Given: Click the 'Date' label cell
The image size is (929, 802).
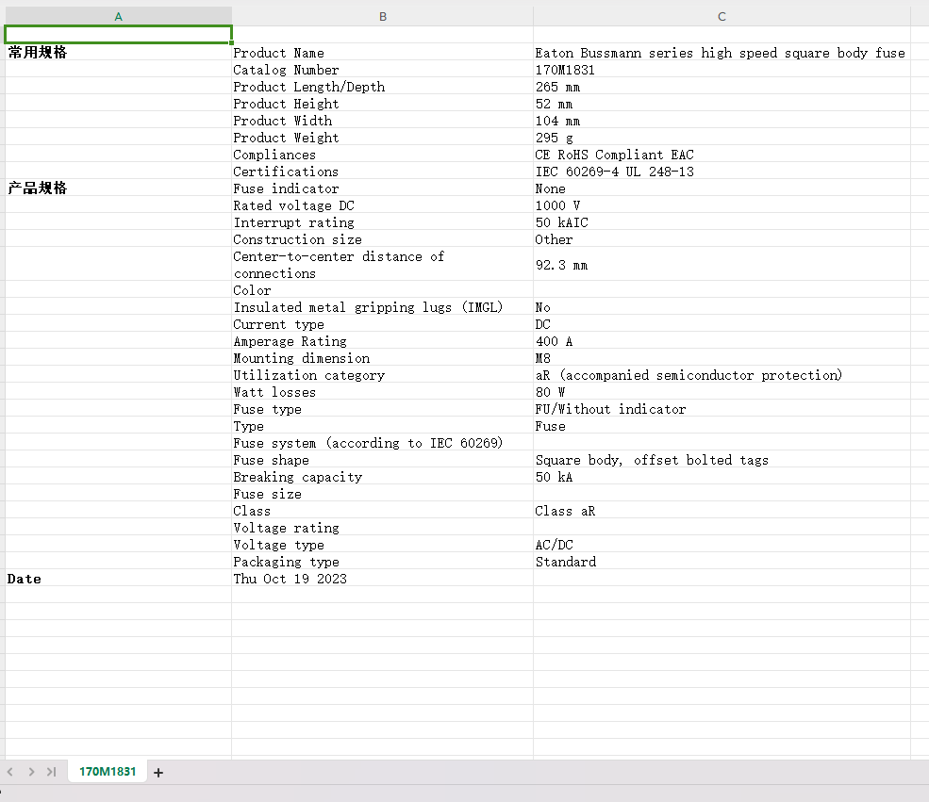Looking at the screenshot, I should tap(119, 579).
